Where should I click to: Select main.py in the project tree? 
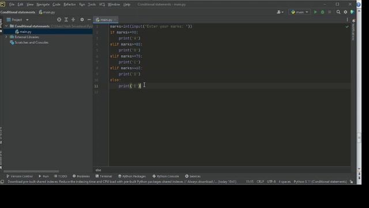(25, 32)
